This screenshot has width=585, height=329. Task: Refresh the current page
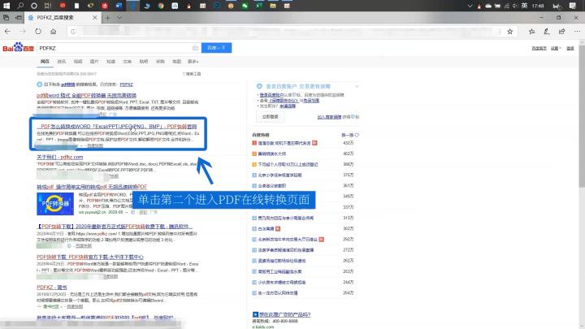38,32
